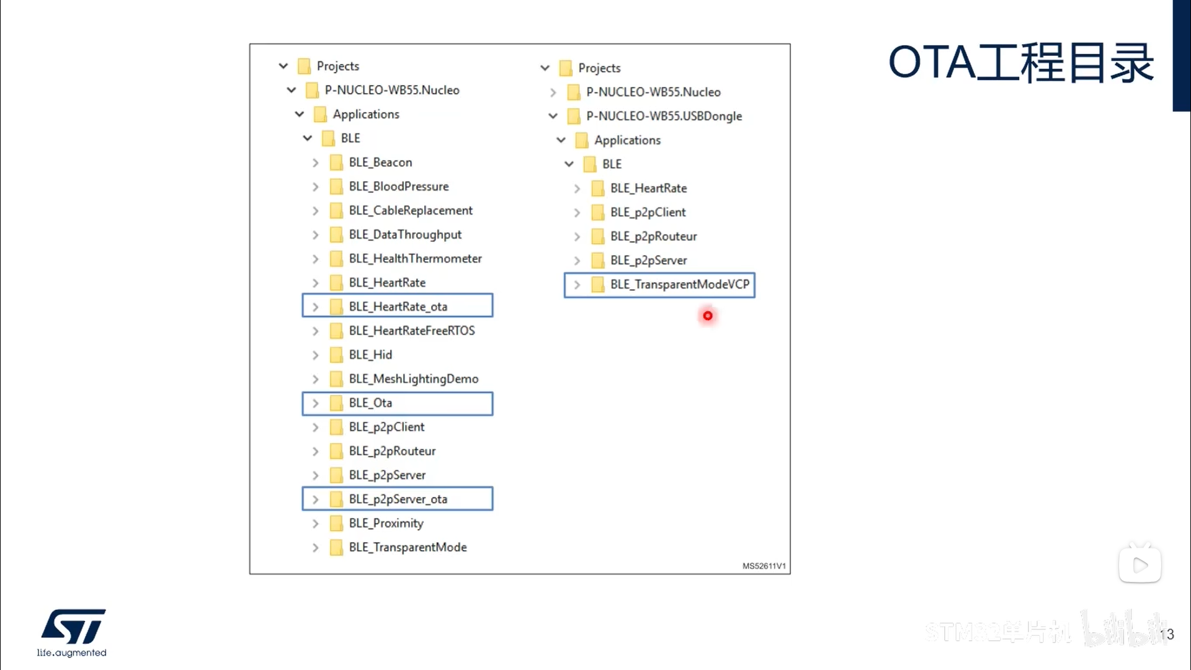Select the BLE_Proximity folder label
The width and height of the screenshot is (1191, 670).
click(386, 523)
